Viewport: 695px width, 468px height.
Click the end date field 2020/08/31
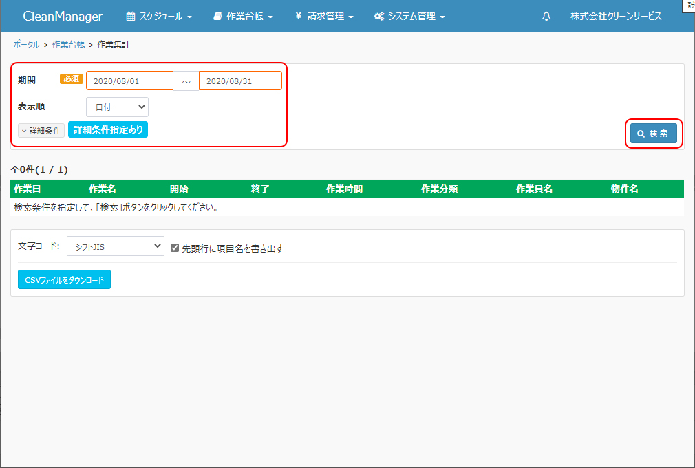(x=240, y=81)
